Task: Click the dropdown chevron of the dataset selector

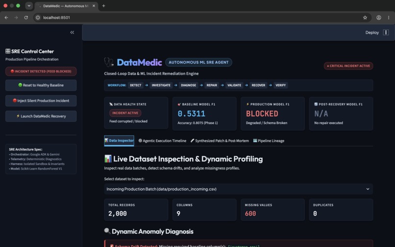Action: (x=368, y=189)
